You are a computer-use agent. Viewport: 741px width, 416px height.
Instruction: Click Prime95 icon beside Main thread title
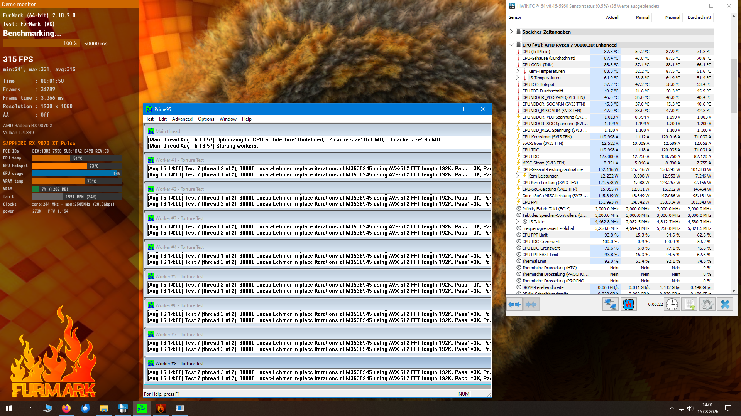click(x=151, y=131)
